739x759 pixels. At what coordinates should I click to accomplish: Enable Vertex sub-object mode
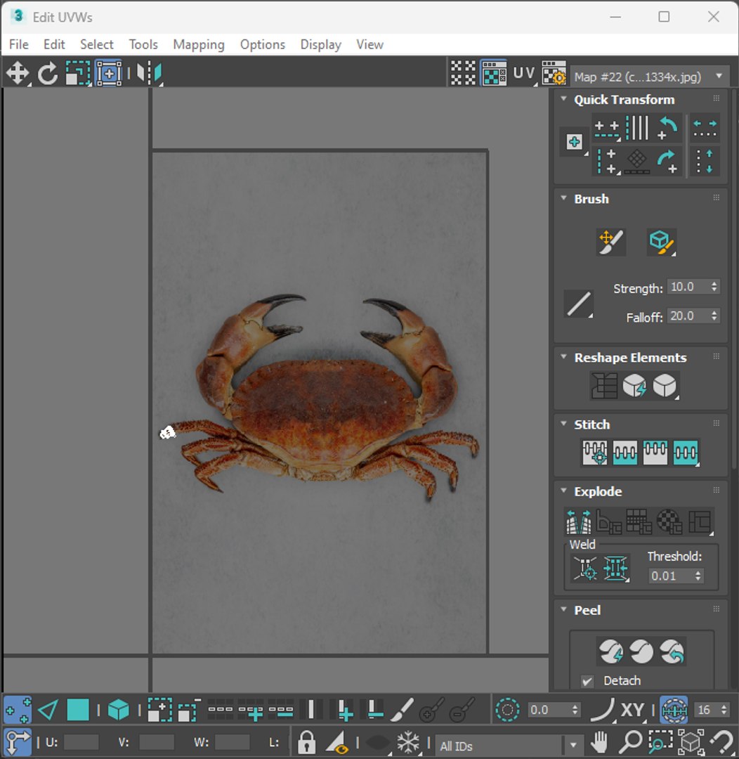pyautogui.click(x=18, y=710)
